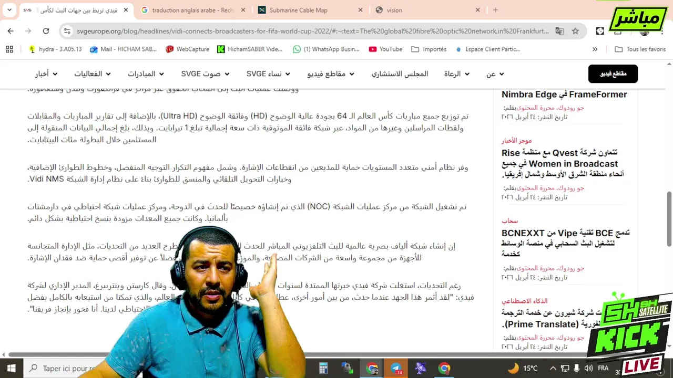Click the Google Translate icon in address bar
This screenshot has width=673, height=378.
click(x=559, y=31)
